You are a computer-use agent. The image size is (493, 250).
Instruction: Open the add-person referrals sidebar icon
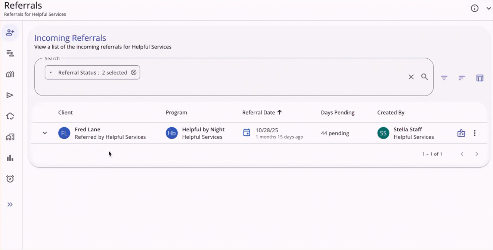10,32
